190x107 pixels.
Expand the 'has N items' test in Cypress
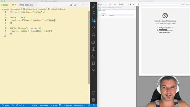tap(102, 11)
